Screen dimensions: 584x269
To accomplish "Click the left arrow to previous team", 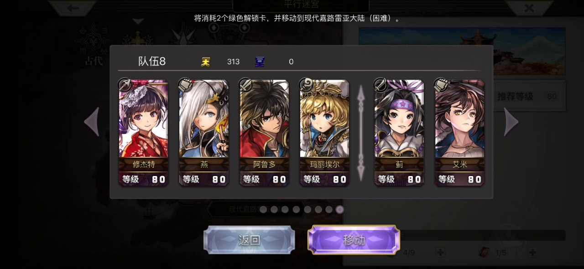I will click(x=92, y=122).
